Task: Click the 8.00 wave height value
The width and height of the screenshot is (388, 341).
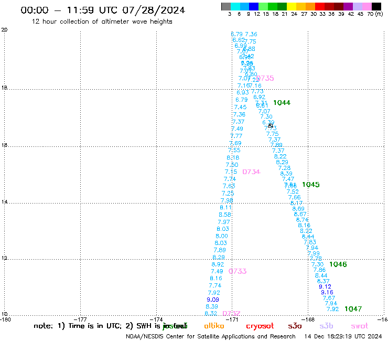Action: pos(222,236)
